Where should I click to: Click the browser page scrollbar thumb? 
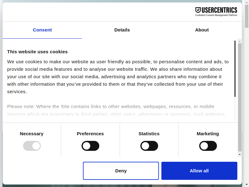click(x=247, y=16)
